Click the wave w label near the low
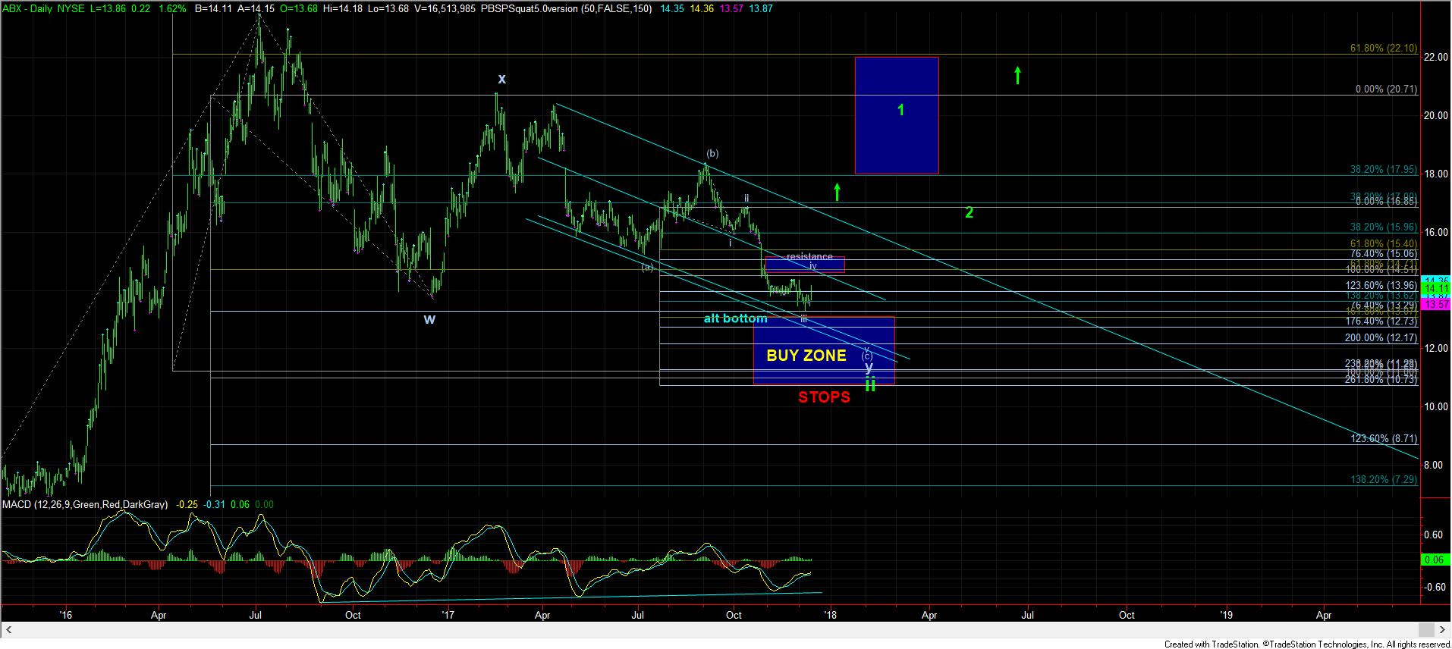Screen dimensions: 1452x649 pyautogui.click(x=429, y=319)
